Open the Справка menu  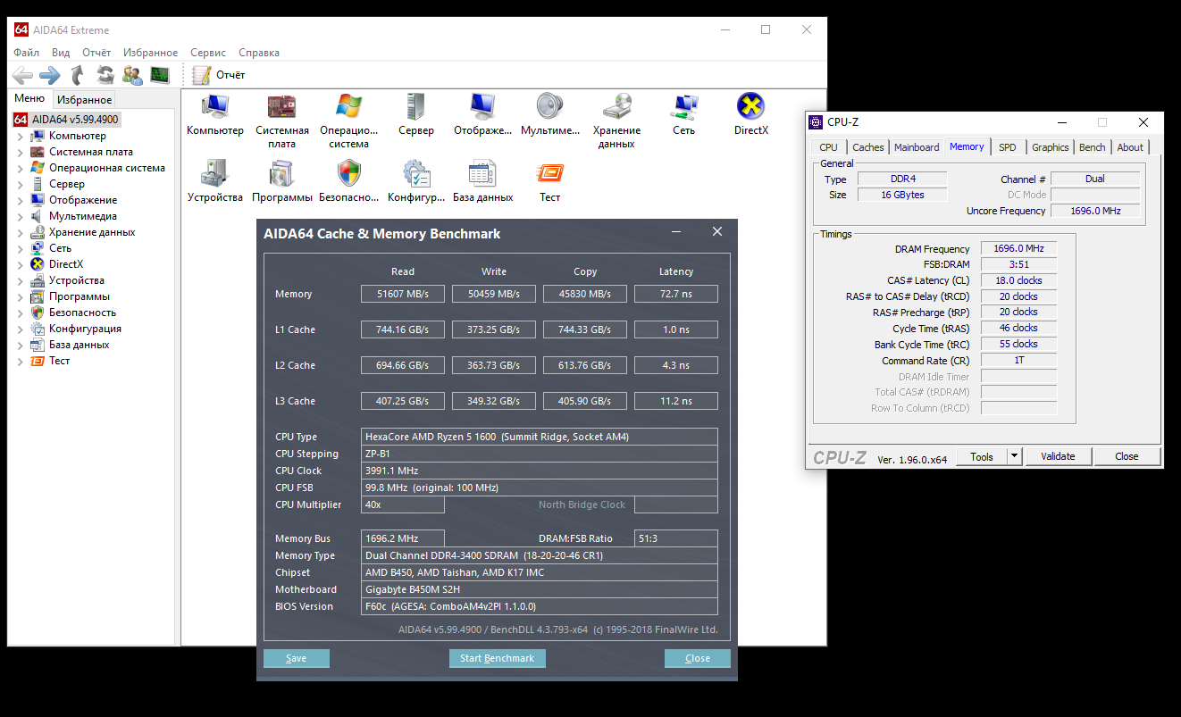[x=259, y=53]
